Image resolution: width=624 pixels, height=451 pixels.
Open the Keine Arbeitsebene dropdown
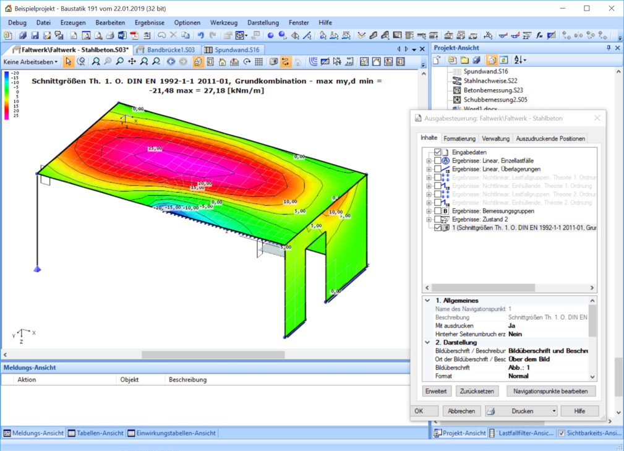click(x=31, y=62)
